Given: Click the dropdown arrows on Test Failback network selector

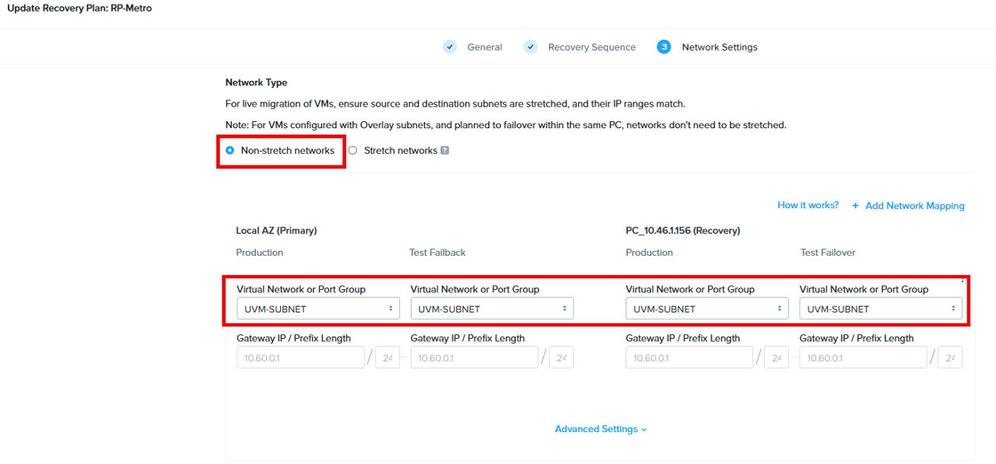Looking at the screenshot, I should 566,308.
